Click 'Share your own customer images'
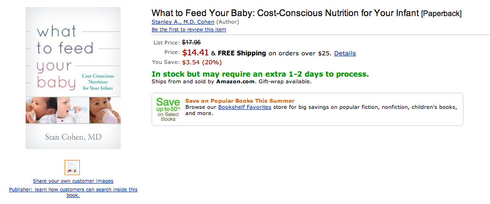490x204 pixels. (x=73, y=181)
